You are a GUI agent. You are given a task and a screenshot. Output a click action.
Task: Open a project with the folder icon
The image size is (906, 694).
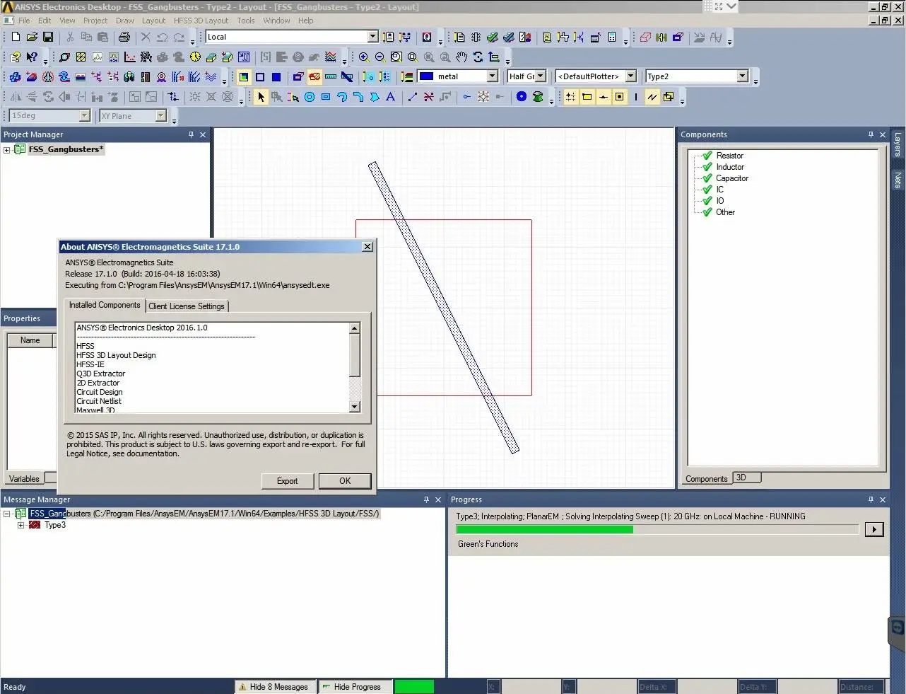click(x=32, y=37)
